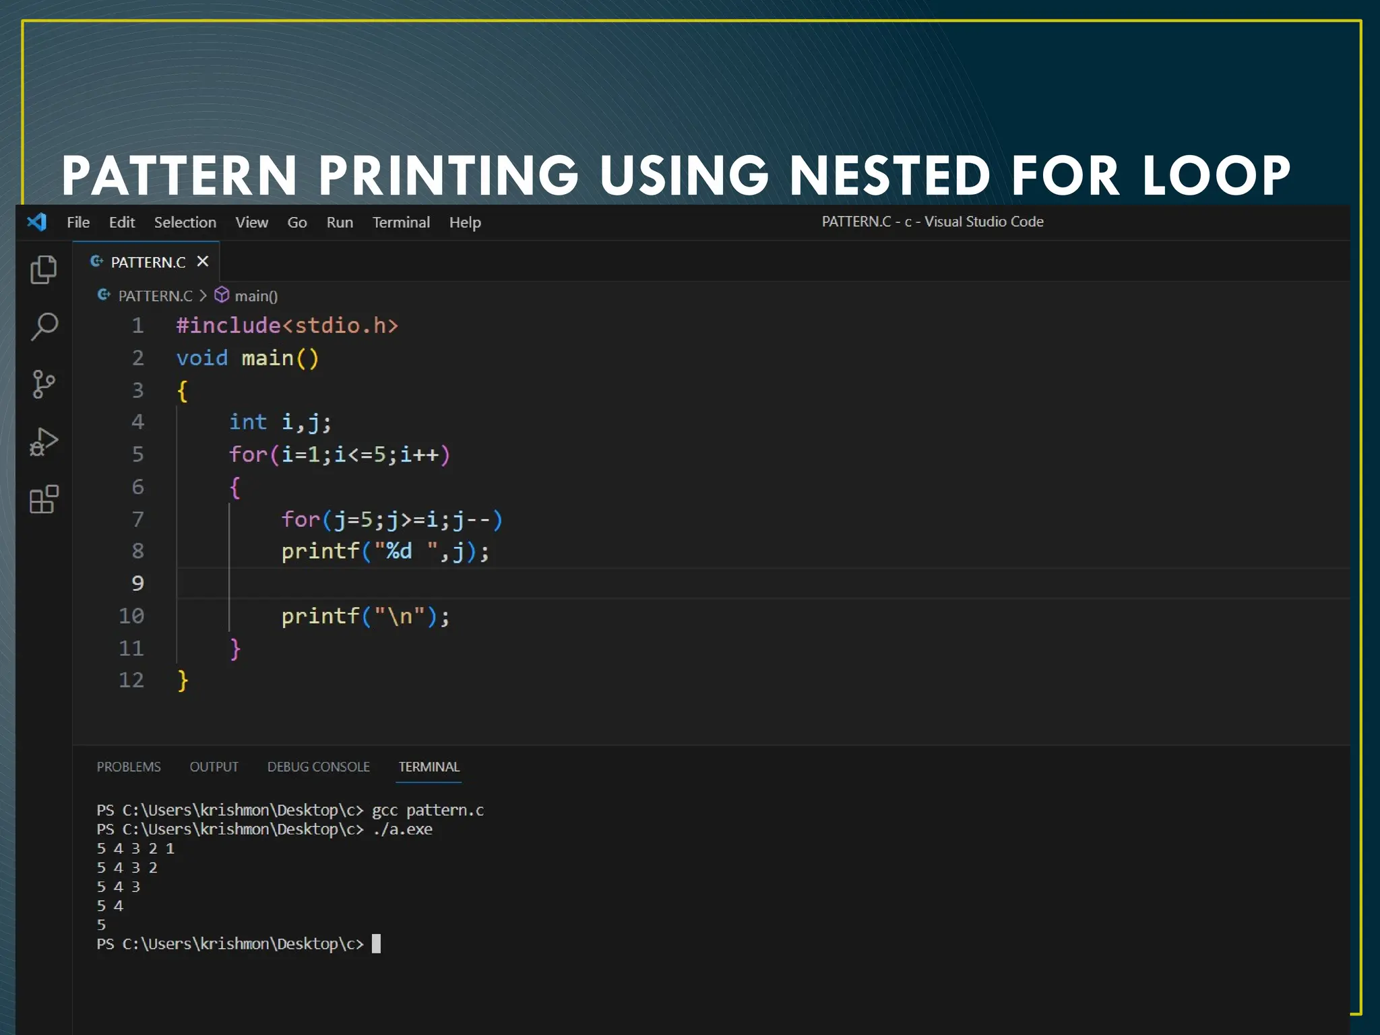This screenshot has height=1035, width=1380.
Task: Open Source Control view icon
Action: coord(44,384)
